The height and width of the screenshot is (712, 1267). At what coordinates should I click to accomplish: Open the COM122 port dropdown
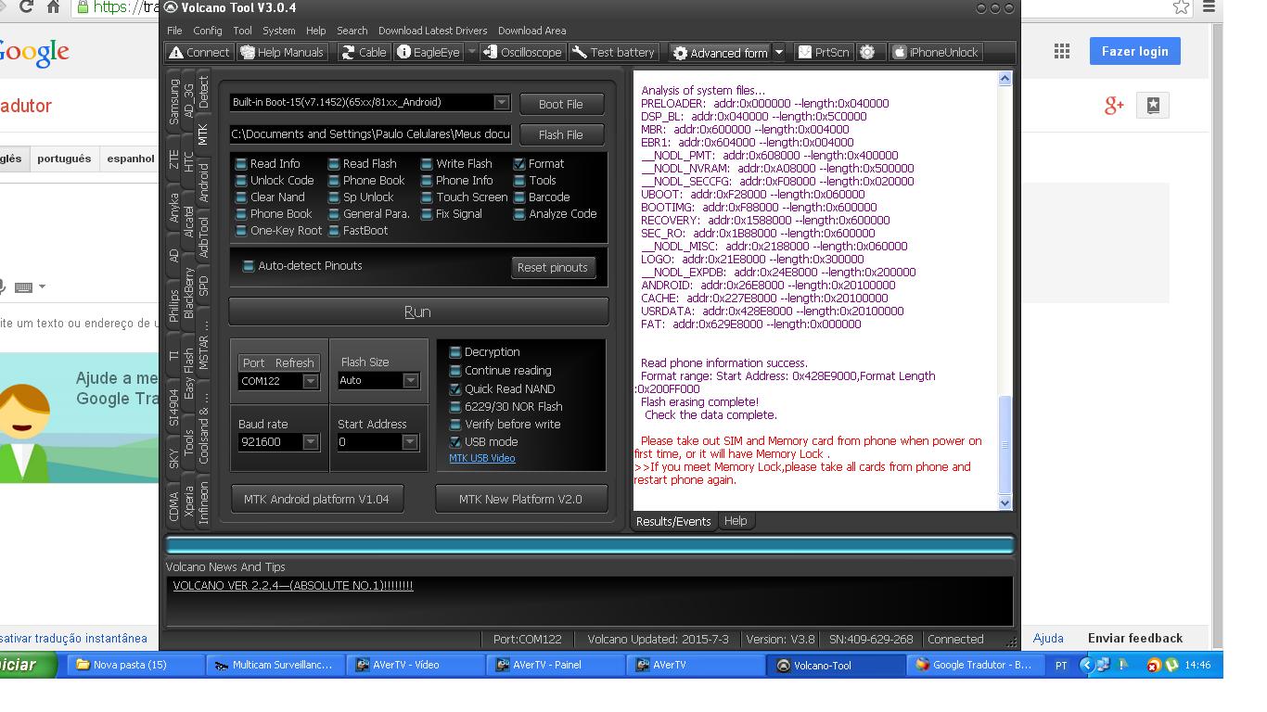(311, 381)
